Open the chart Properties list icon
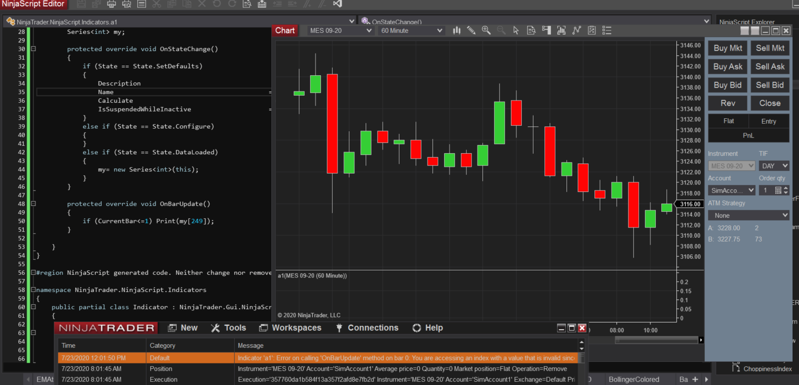Screen dimensions: 799x385 [607, 31]
